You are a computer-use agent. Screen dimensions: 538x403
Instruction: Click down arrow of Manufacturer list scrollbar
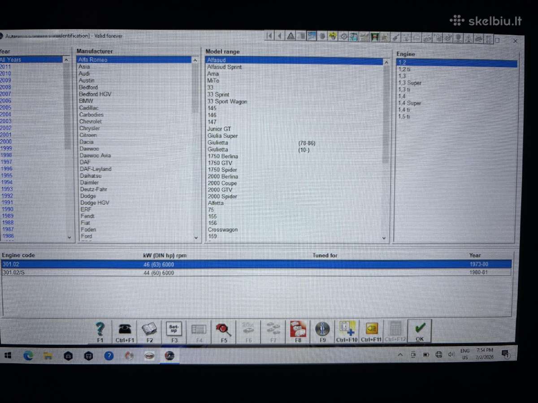[x=196, y=238]
